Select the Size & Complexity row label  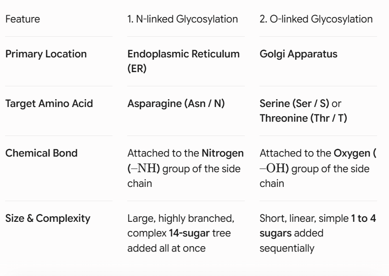click(48, 219)
